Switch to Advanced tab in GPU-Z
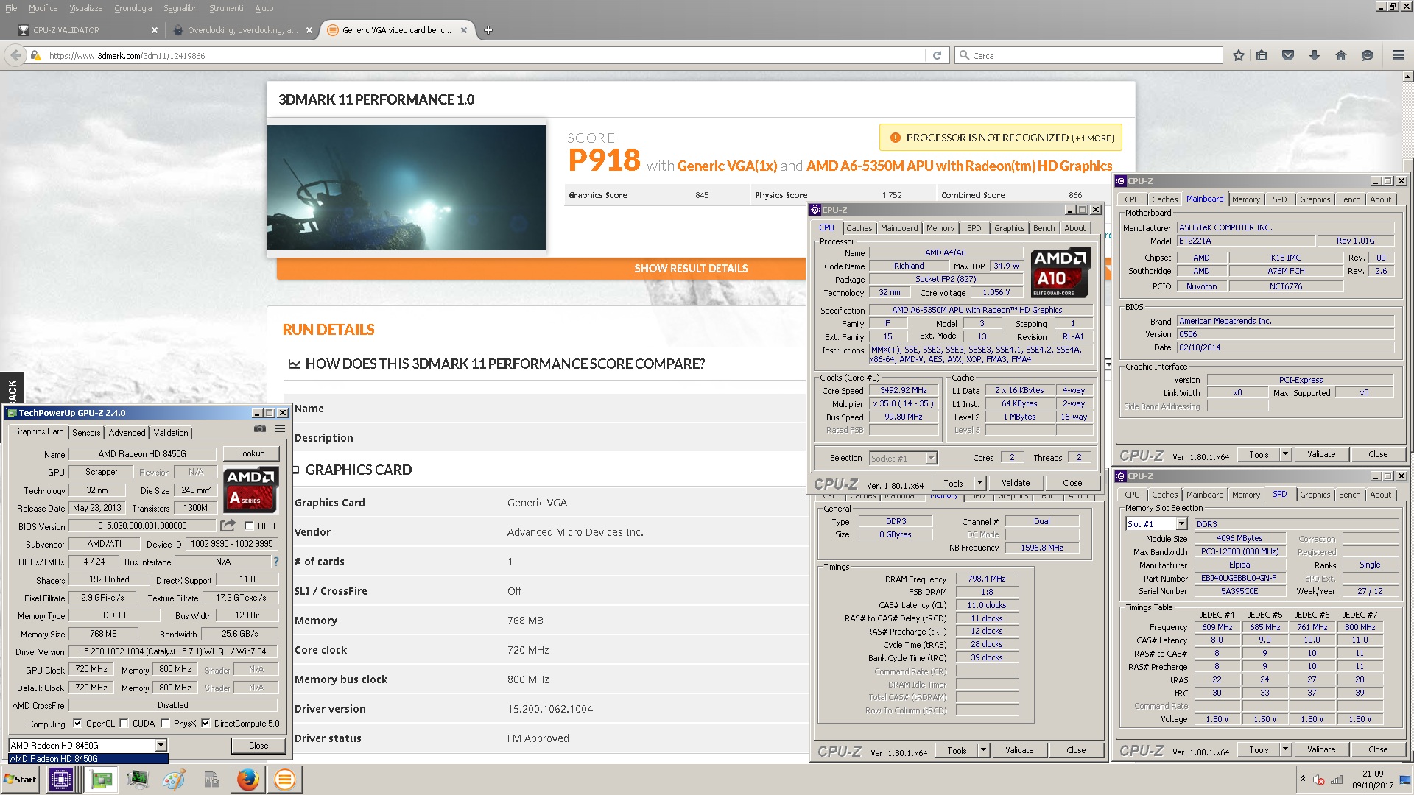 (127, 432)
